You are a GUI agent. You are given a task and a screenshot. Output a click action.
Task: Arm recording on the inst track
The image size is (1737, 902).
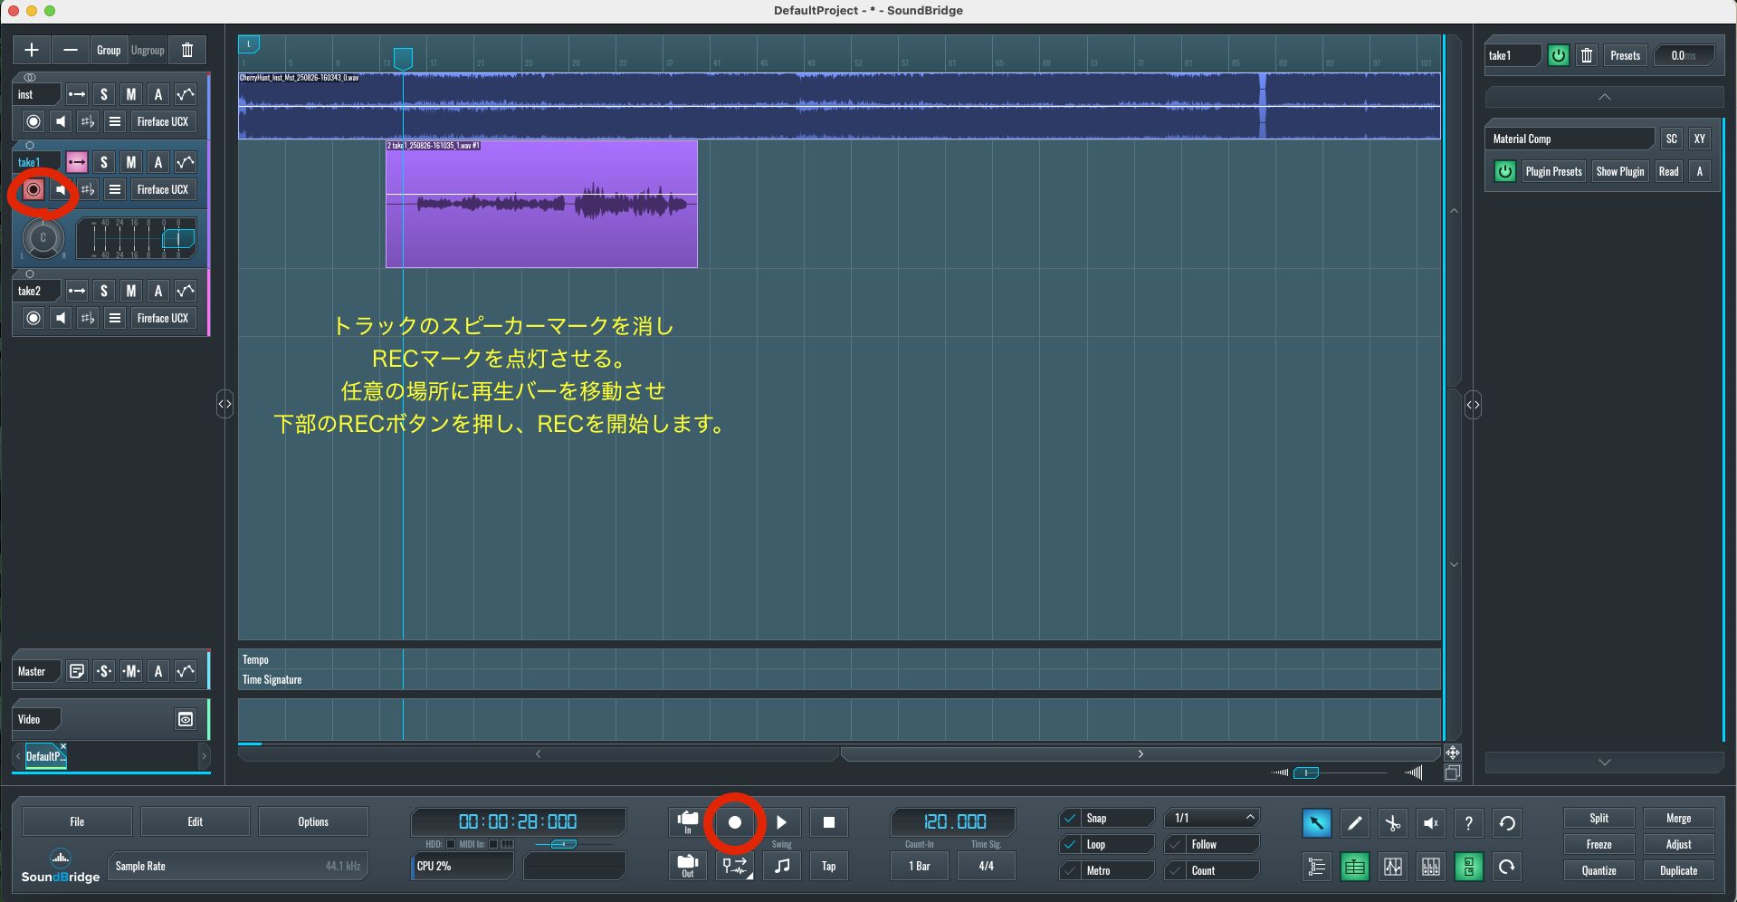click(x=33, y=121)
